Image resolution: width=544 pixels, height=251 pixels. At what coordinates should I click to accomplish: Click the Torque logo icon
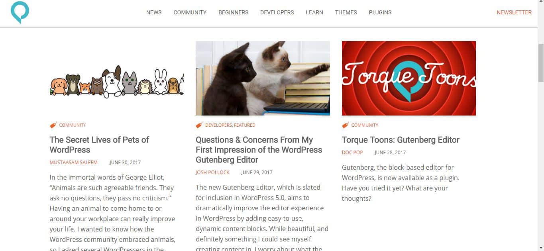20,12
